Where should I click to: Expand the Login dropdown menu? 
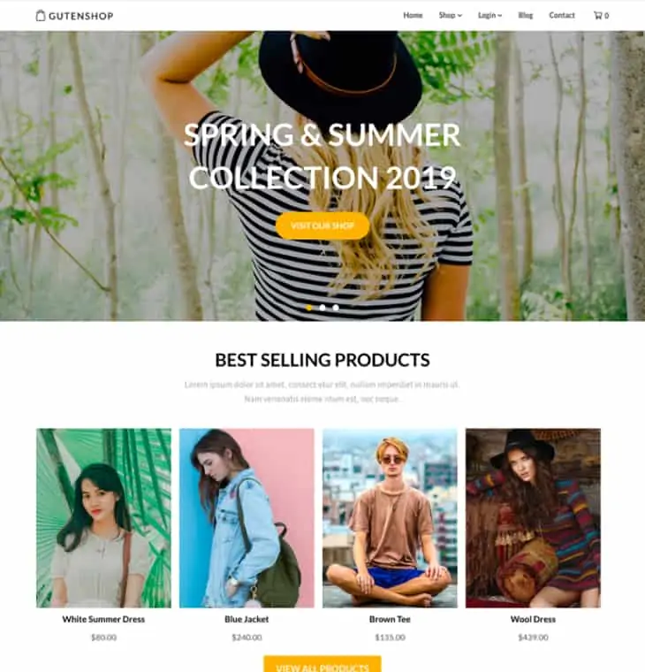click(x=489, y=15)
